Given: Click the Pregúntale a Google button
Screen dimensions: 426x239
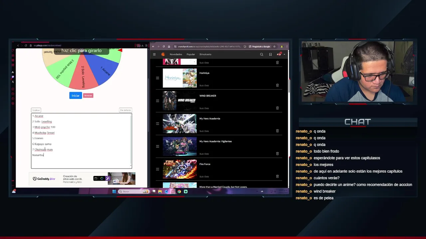Looking at the screenshot, I should point(260,46).
